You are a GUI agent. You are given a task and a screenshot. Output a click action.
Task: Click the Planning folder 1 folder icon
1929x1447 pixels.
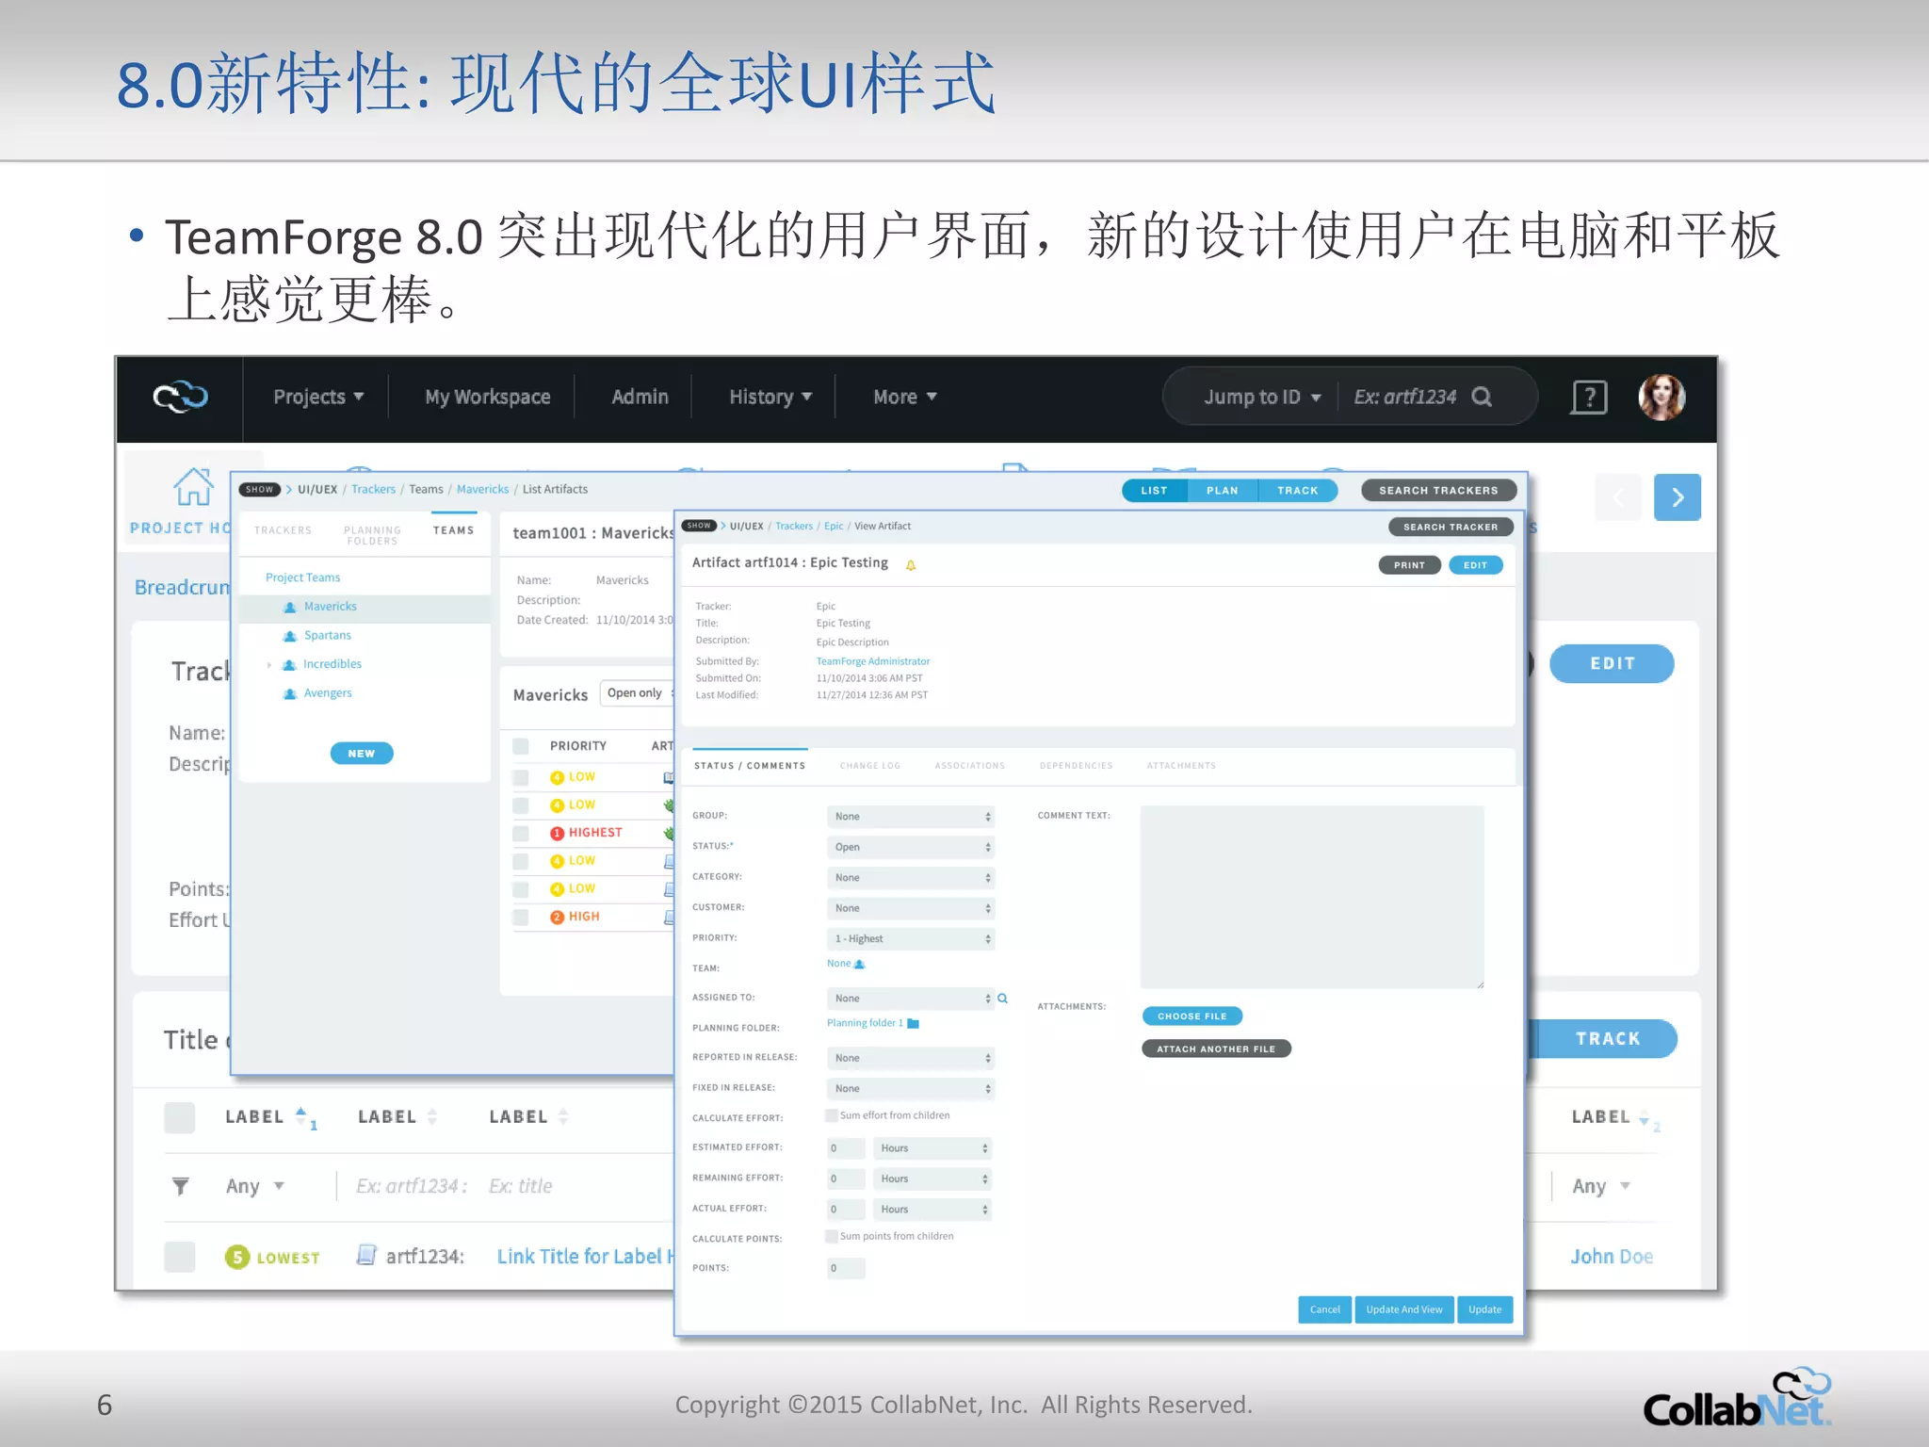point(913,1024)
